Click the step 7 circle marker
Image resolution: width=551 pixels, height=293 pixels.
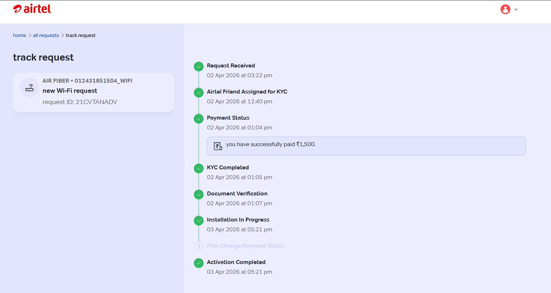point(198,247)
